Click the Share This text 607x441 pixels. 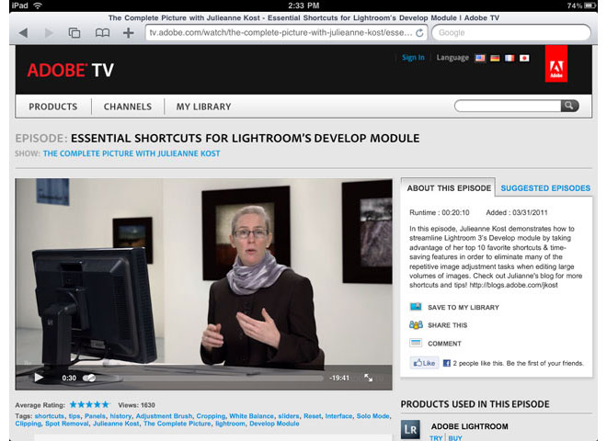click(x=447, y=325)
